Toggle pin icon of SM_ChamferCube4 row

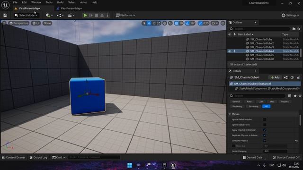pyautogui.click(x=234, y=51)
